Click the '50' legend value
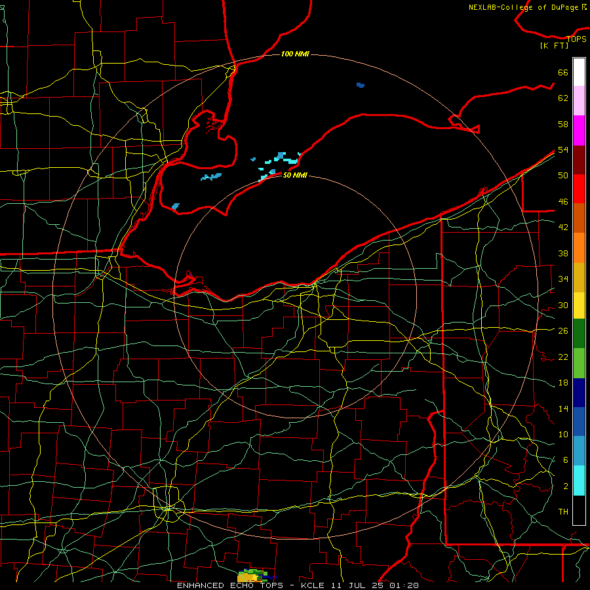Screen dimensions: 590x590 point(563,176)
